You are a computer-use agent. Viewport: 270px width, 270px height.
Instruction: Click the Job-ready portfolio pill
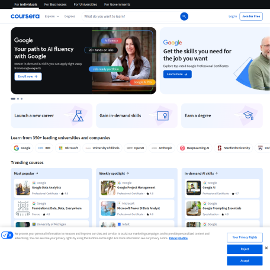coord(106,69)
